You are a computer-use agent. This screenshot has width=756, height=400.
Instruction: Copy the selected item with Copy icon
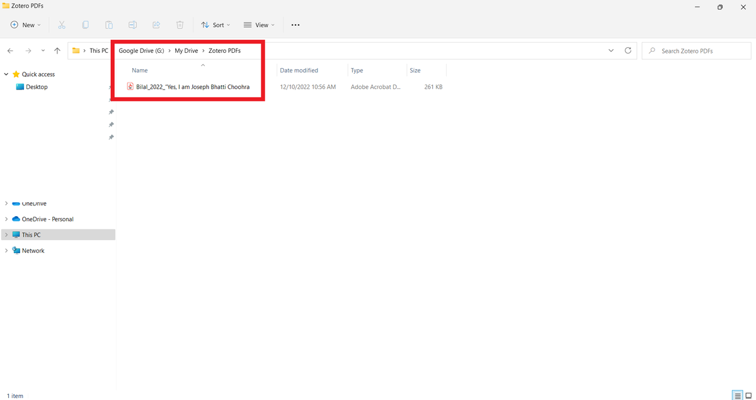pos(85,25)
